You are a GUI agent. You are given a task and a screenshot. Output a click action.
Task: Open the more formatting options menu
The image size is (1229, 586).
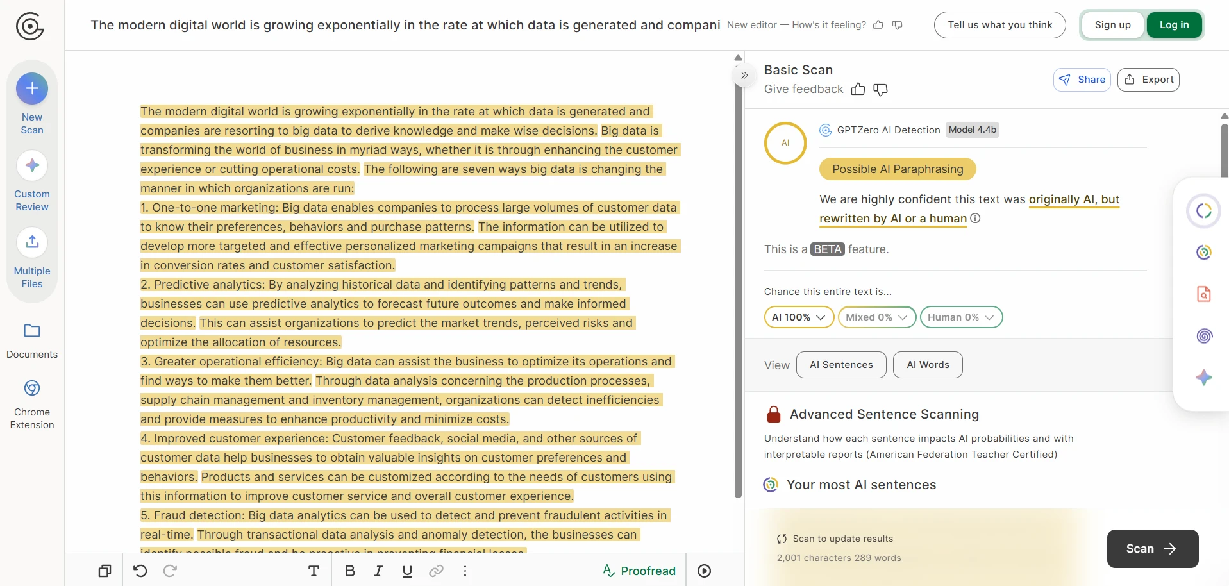[465, 571]
